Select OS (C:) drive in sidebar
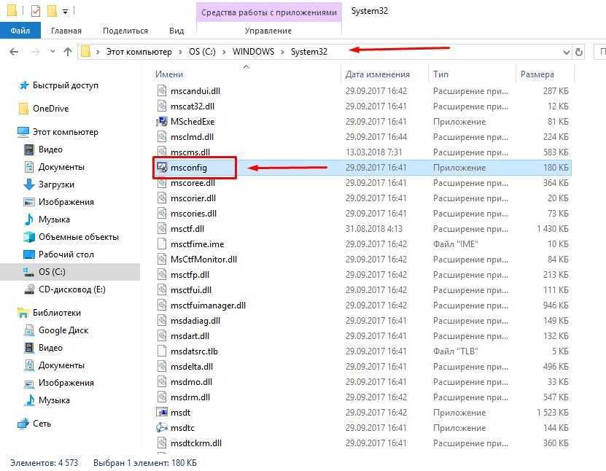This screenshot has width=606, height=471. (53, 272)
